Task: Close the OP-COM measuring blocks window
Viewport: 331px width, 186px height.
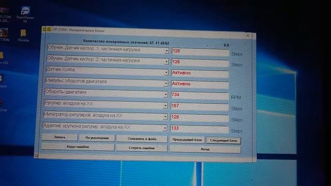Action: [248, 36]
